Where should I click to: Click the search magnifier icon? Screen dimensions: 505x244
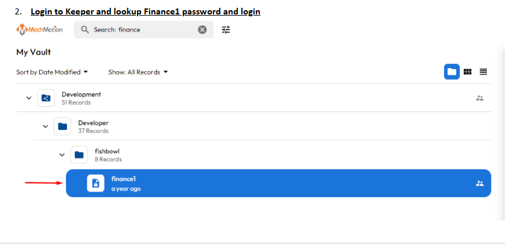(84, 30)
